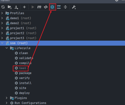125x105 pixels.
Task: Reload all Maven projects
Action: click(x=3, y=7)
